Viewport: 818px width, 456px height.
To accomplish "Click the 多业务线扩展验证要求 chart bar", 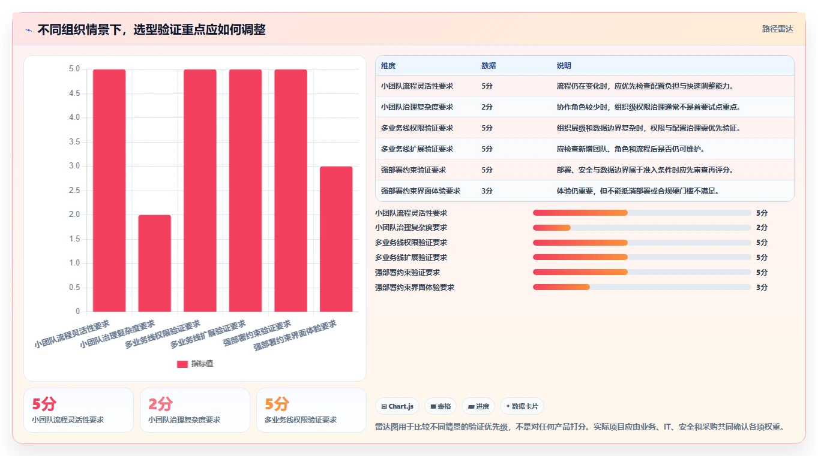I will pyautogui.click(x=245, y=191).
